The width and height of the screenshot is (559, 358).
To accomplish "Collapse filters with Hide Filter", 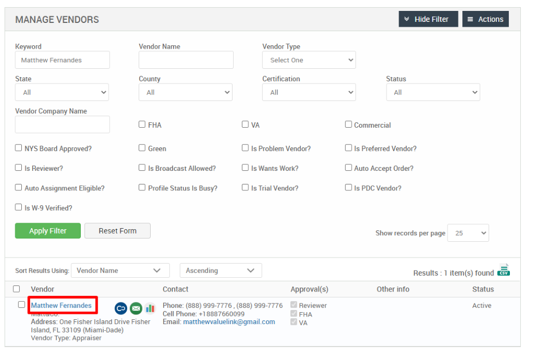I will click(428, 19).
